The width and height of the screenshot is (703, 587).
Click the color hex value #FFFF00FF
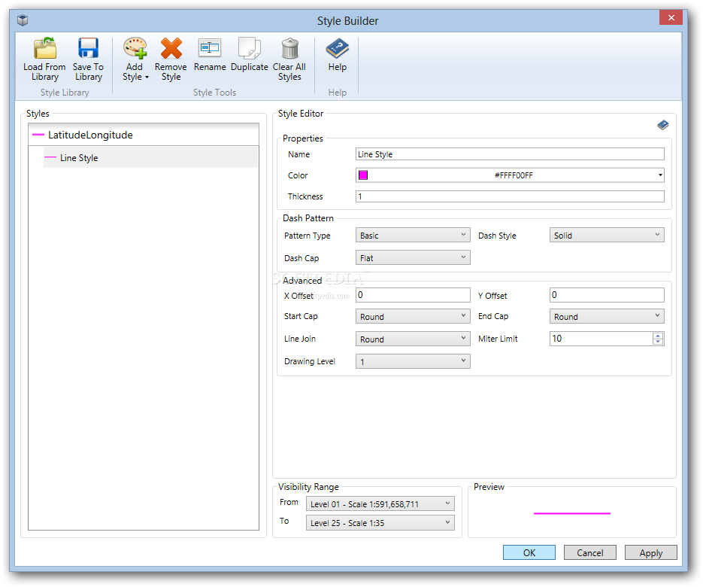point(514,175)
